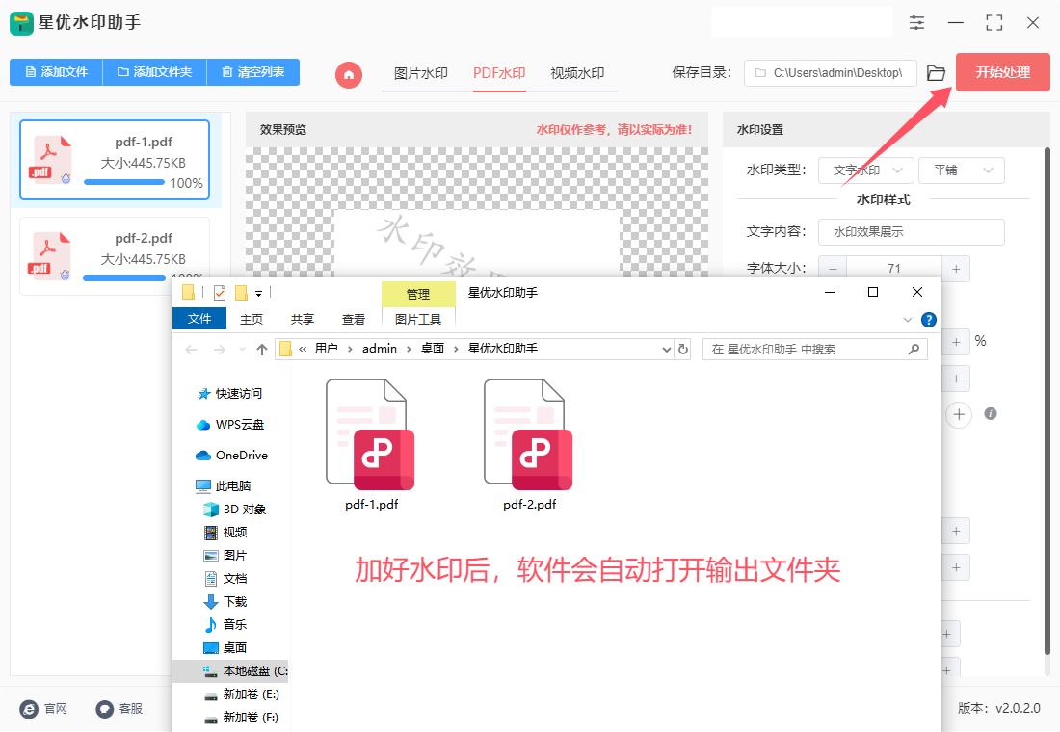Decrease 字体大小 with the minus button
This screenshot has width=1060, height=732.
click(833, 269)
